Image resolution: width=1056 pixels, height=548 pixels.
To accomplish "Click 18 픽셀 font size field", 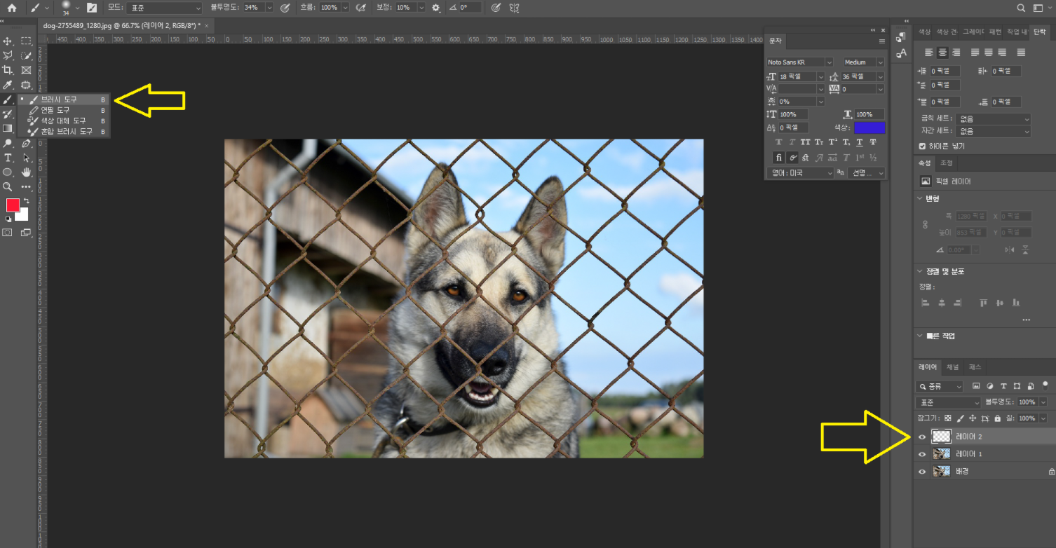I will tap(797, 76).
